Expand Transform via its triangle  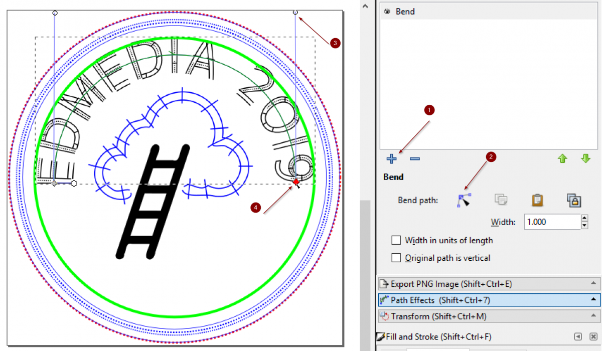point(594,316)
